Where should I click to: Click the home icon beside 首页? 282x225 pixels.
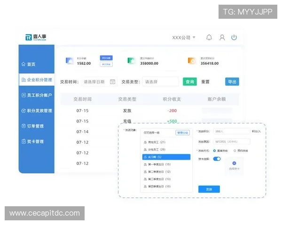click(23, 64)
